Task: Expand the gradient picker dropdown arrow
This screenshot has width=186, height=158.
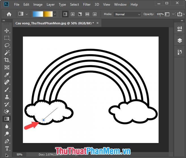Action: click(55, 14)
